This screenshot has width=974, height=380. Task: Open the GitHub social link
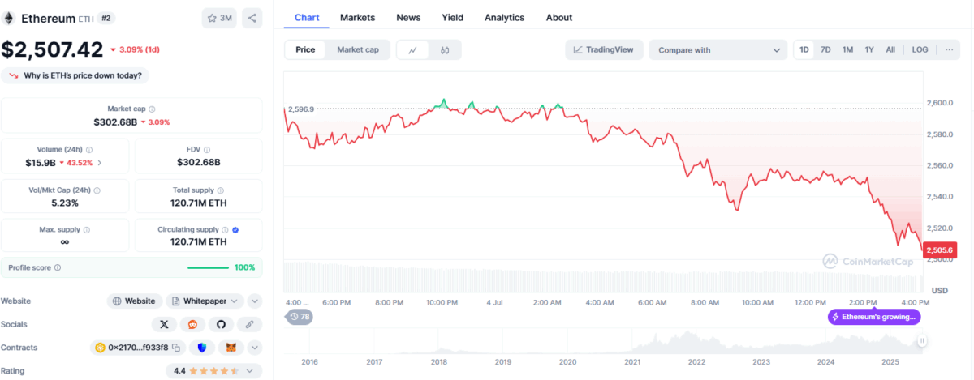click(220, 324)
